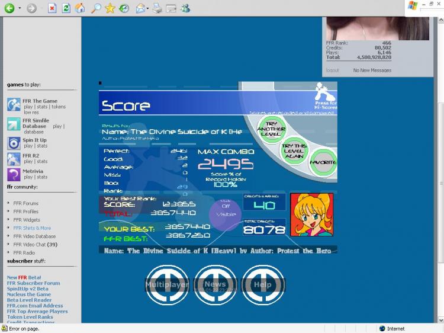Click 'play' under FFR R2
444x333 pixels.
coord(28,161)
